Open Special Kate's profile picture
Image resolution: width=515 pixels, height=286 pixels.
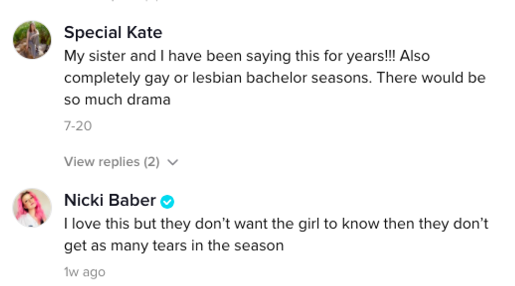pos(32,40)
